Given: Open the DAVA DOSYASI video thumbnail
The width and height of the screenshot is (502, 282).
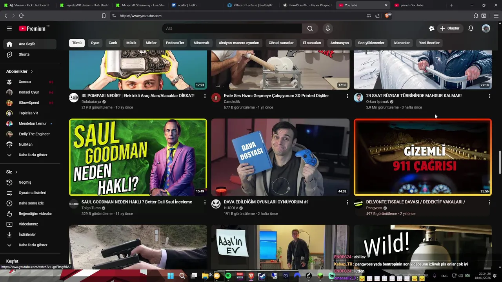Looking at the screenshot, I should tap(280, 157).
